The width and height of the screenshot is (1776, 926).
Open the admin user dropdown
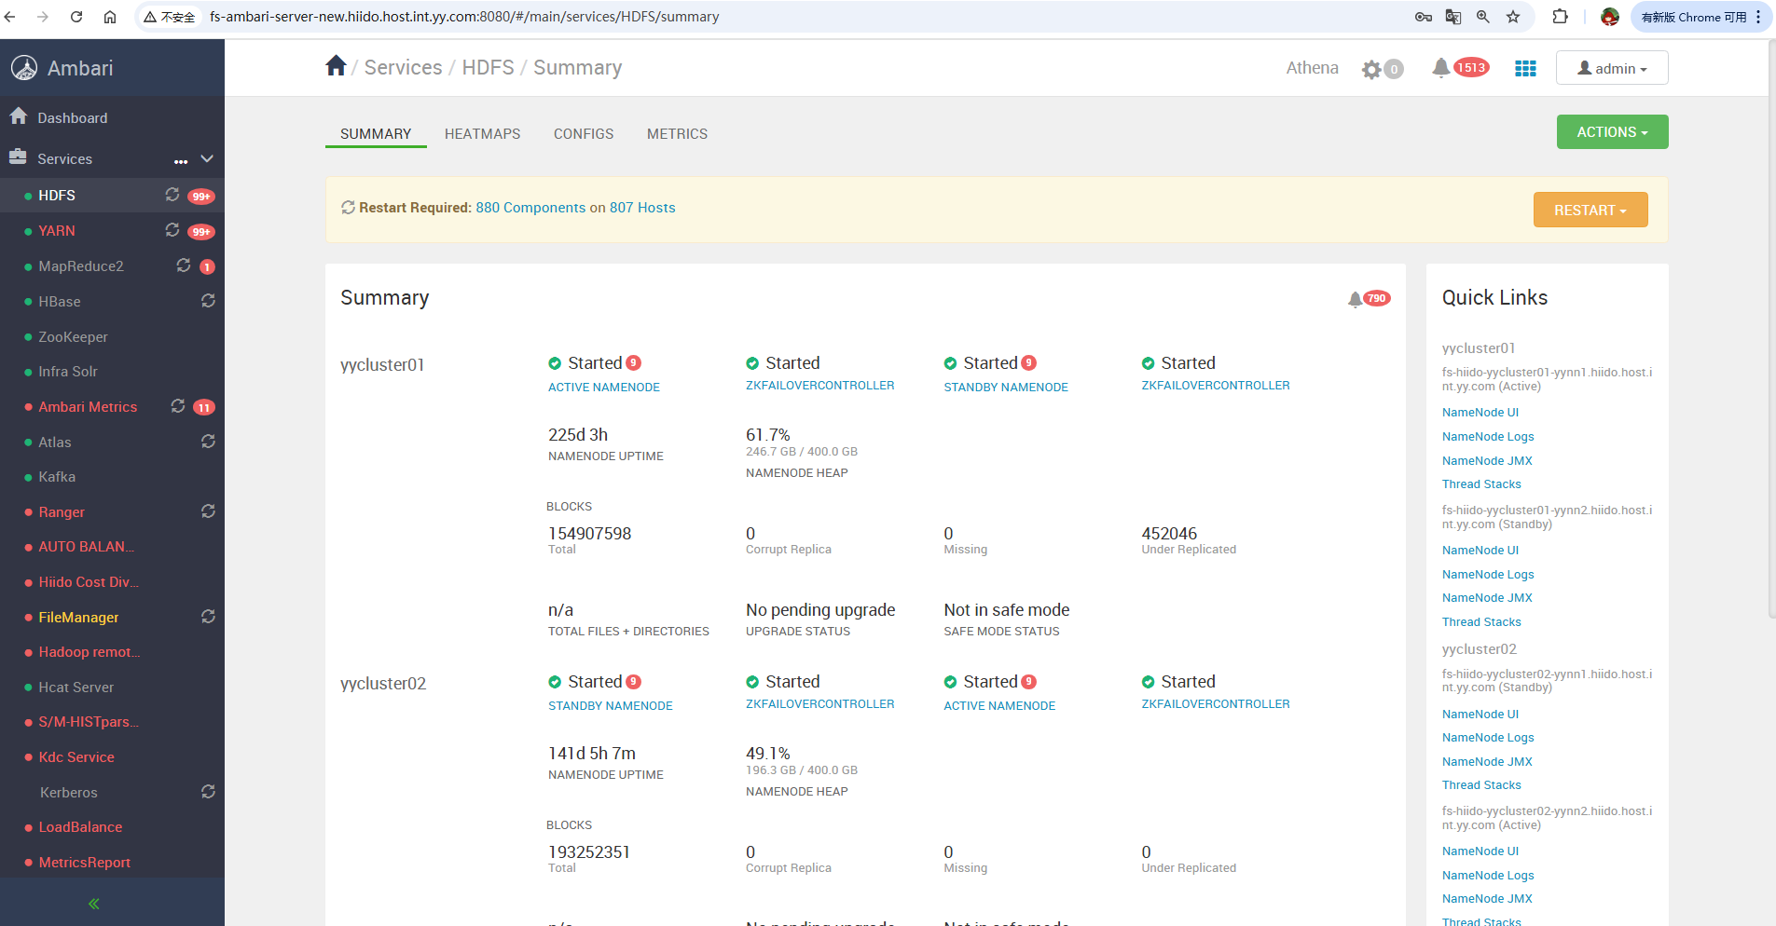pos(1611,68)
